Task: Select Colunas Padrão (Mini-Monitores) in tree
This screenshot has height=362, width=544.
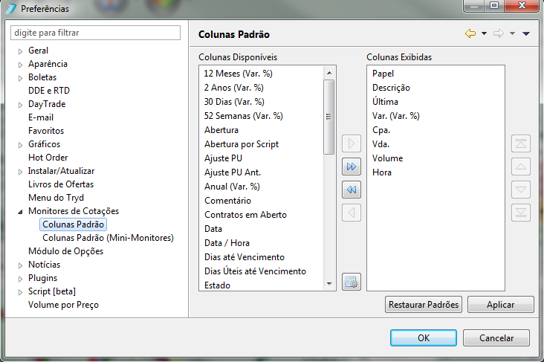Action: coord(108,238)
